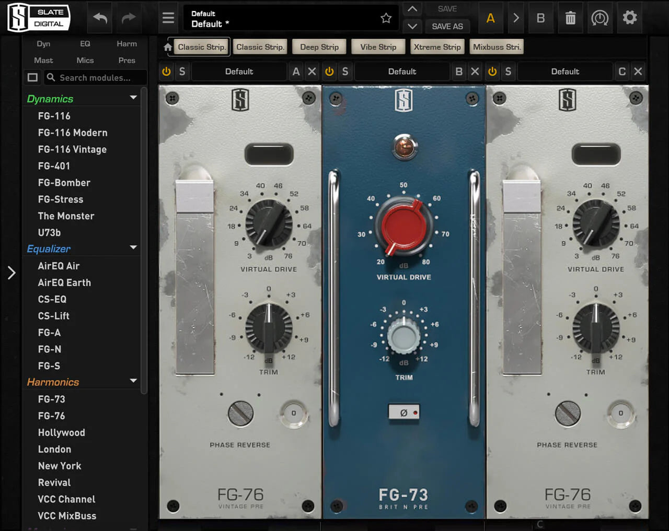
Task: Select VCC Channel module
Action: (x=66, y=499)
